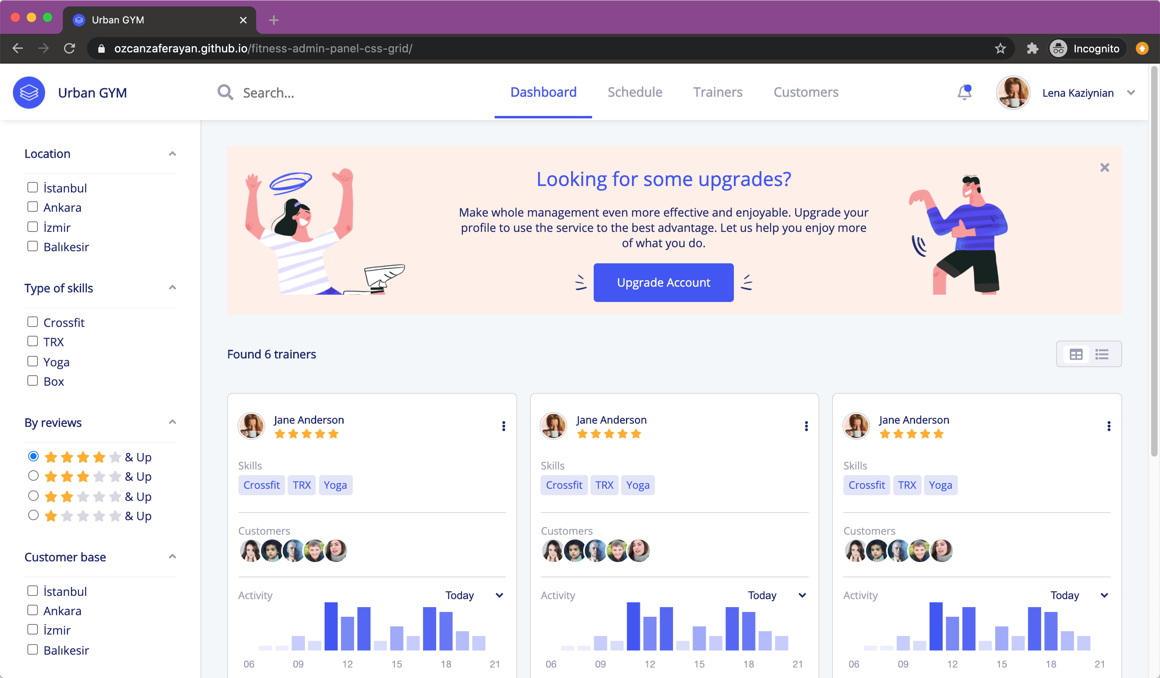The width and height of the screenshot is (1160, 678).
Task: Go to the Schedule tab
Action: (x=635, y=92)
